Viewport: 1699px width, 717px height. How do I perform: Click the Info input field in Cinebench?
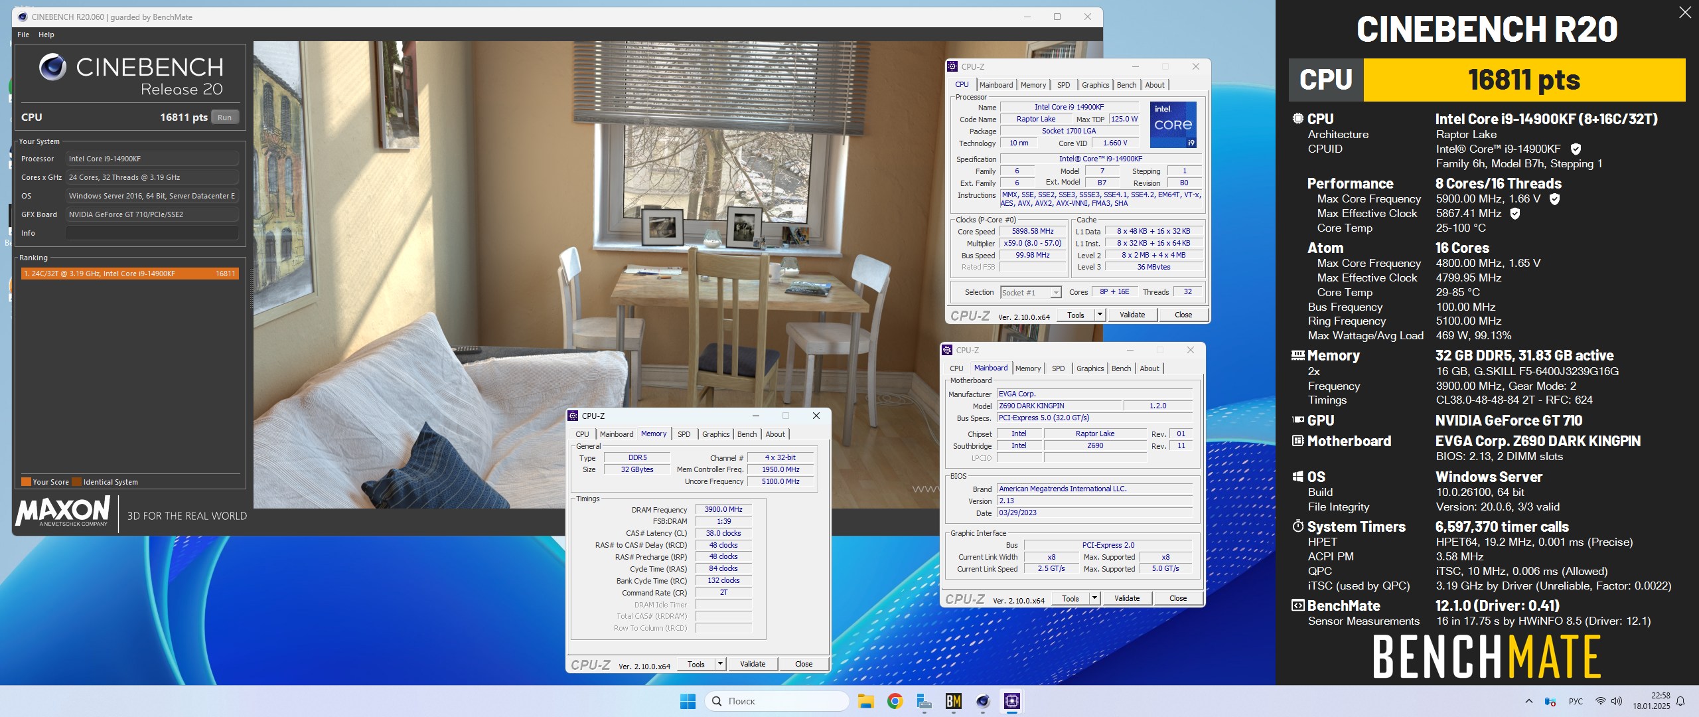tap(152, 233)
